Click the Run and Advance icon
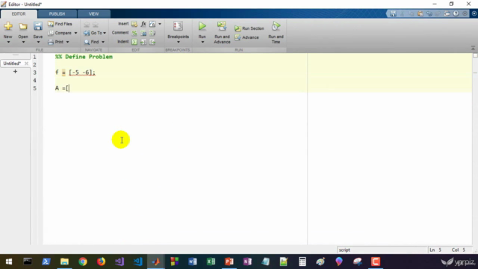The image size is (478, 269). coord(222,26)
